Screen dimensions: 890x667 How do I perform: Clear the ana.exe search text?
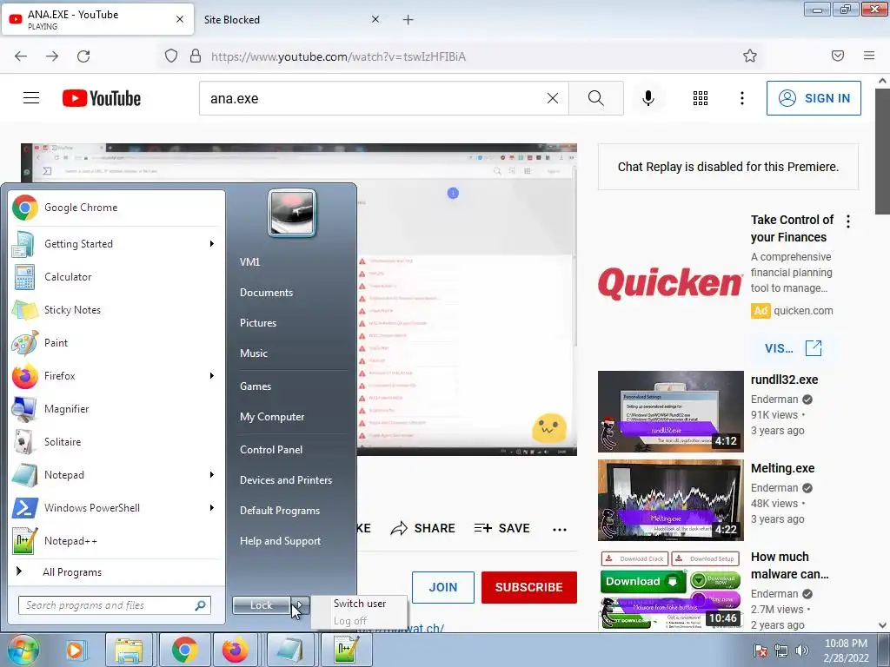pos(553,98)
